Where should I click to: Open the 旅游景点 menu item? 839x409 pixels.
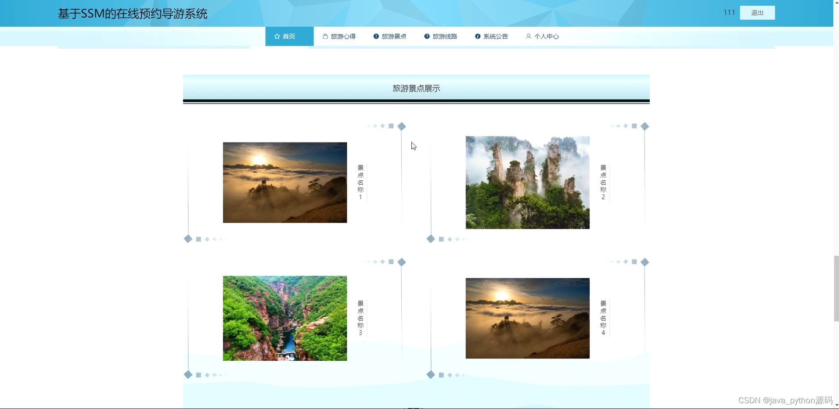(390, 36)
